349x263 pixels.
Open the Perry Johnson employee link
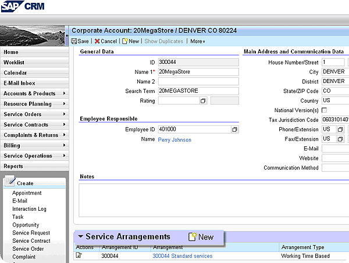(174, 140)
